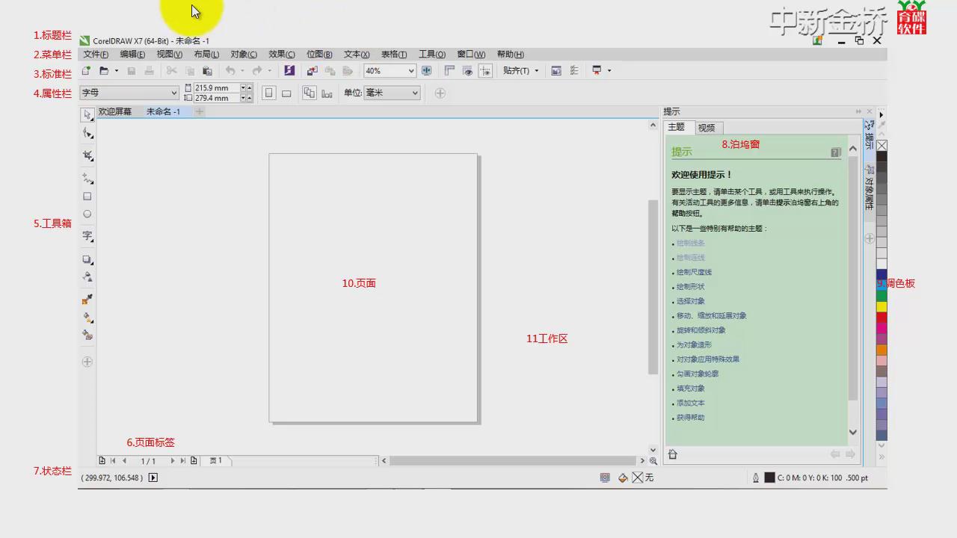Image resolution: width=957 pixels, height=538 pixels.
Task: Open the 文件(F) menu
Action: [x=96, y=55]
